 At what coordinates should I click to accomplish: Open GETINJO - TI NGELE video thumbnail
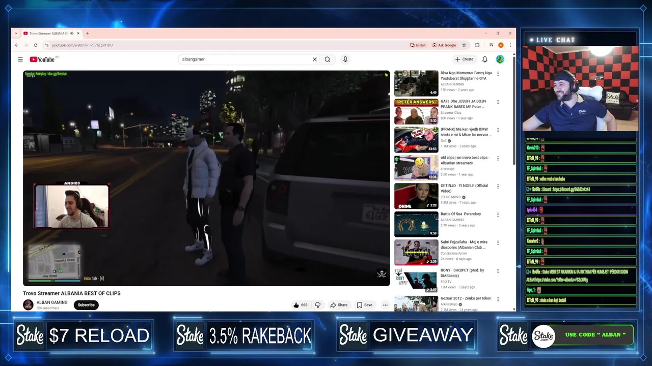pyautogui.click(x=416, y=196)
